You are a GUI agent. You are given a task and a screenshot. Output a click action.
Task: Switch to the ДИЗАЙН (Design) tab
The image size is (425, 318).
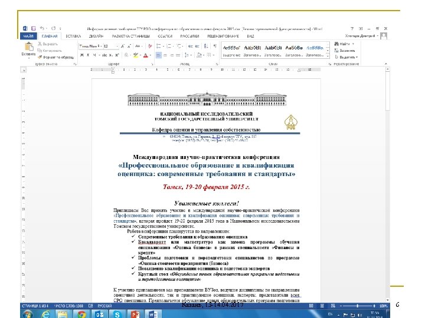click(96, 36)
